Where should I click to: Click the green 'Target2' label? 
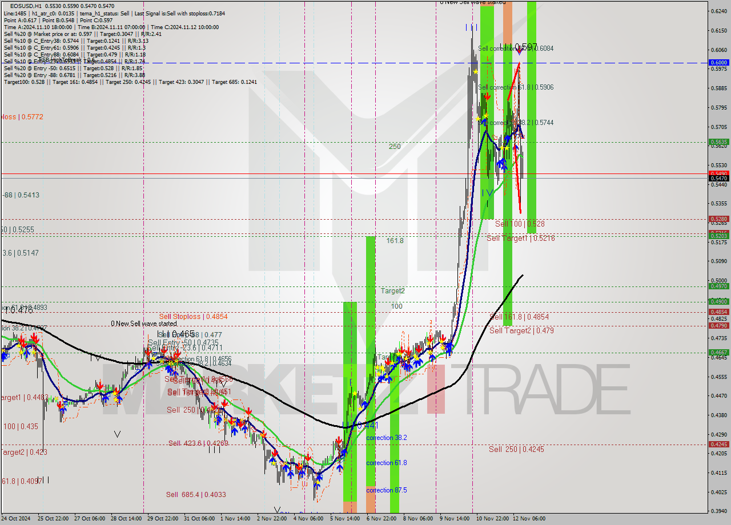393,291
